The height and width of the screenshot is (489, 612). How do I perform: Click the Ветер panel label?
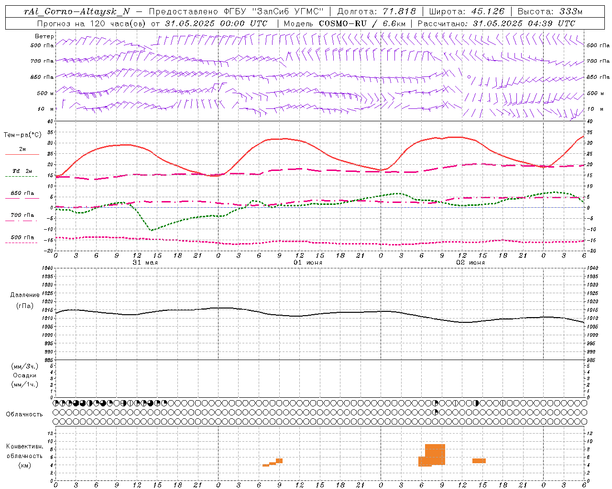click(x=44, y=36)
